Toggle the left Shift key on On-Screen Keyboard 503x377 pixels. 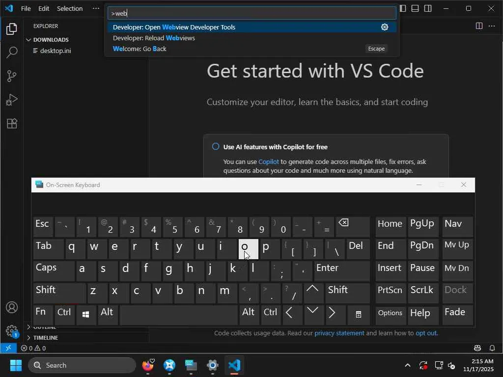pyautogui.click(x=59, y=293)
